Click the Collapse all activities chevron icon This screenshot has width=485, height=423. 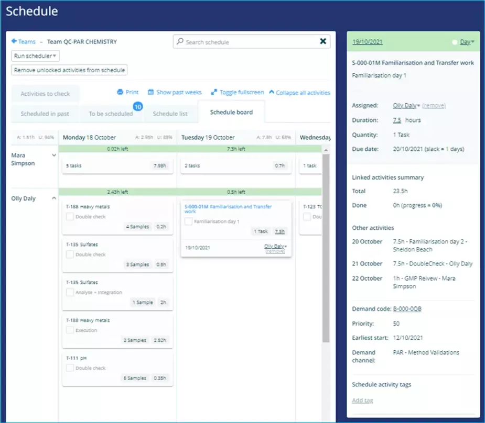click(x=272, y=92)
